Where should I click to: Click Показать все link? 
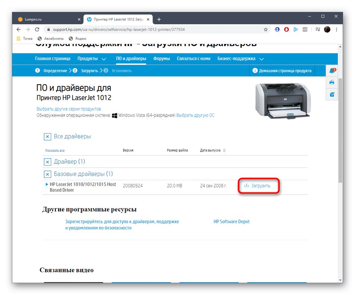tap(55, 150)
